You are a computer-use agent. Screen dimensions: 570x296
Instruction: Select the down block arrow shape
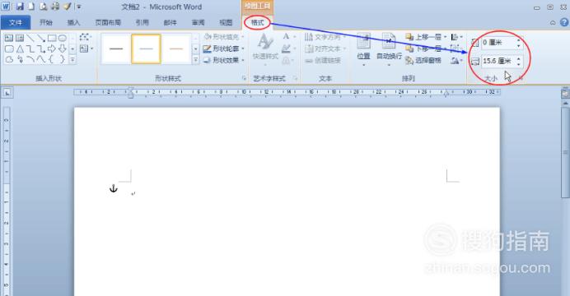tap(63, 49)
